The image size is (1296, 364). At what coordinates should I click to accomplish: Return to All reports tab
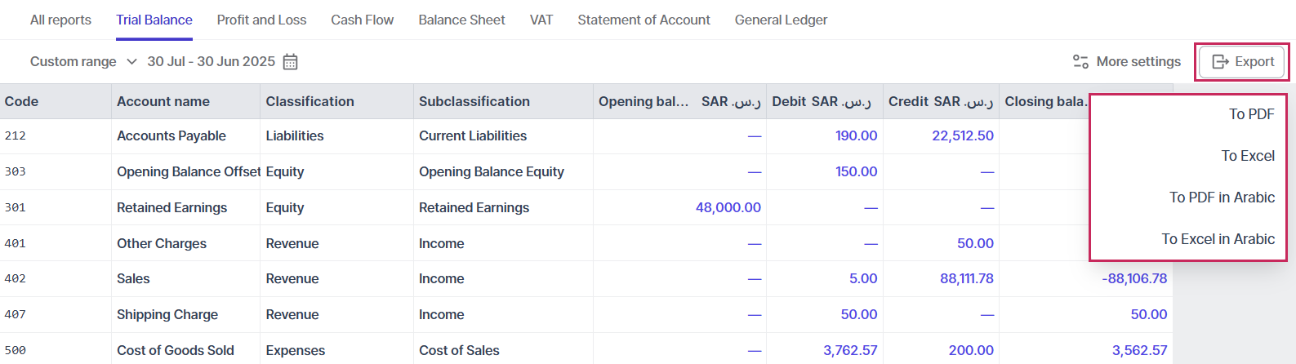point(60,20)
